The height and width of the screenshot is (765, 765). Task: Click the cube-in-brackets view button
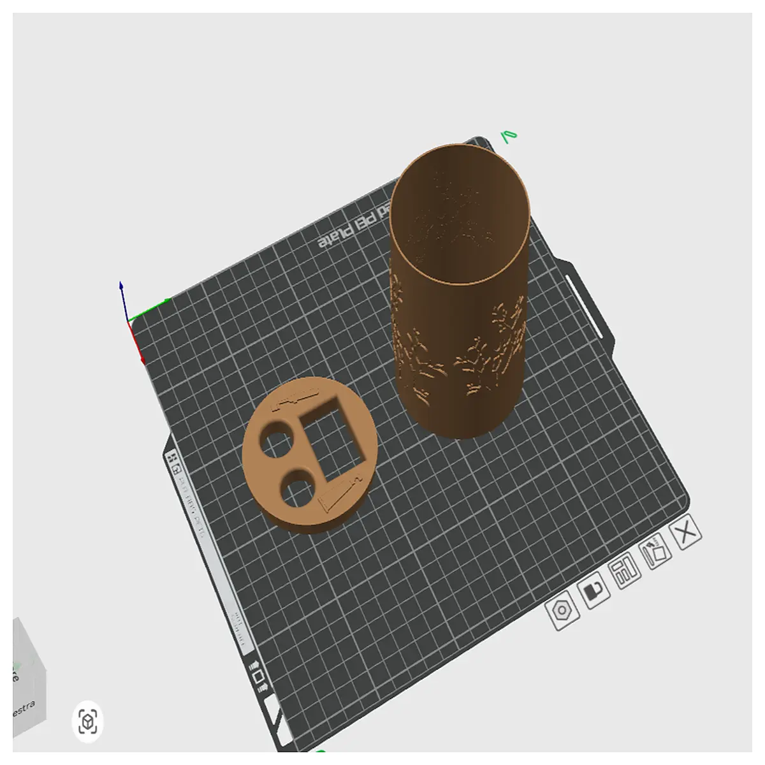(x=88, y=722)
